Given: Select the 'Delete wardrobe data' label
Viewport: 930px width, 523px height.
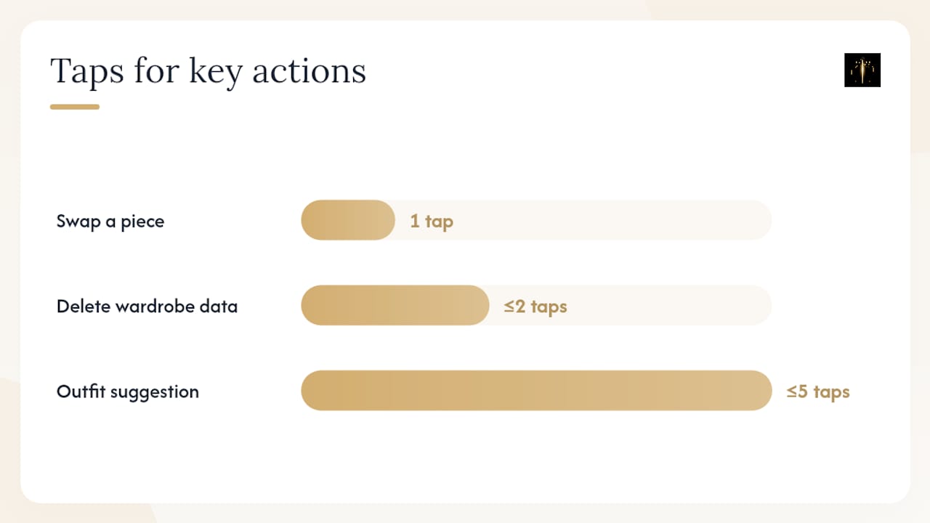Looking at the screenshot, I should (x=147, y=306).
